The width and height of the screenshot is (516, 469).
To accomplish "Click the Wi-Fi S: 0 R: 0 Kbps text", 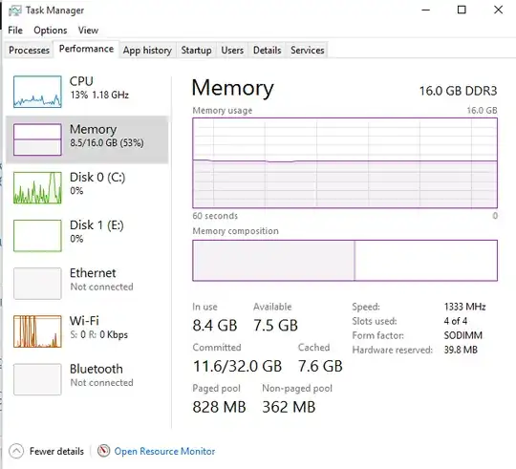I will click(x=98, y=328).
